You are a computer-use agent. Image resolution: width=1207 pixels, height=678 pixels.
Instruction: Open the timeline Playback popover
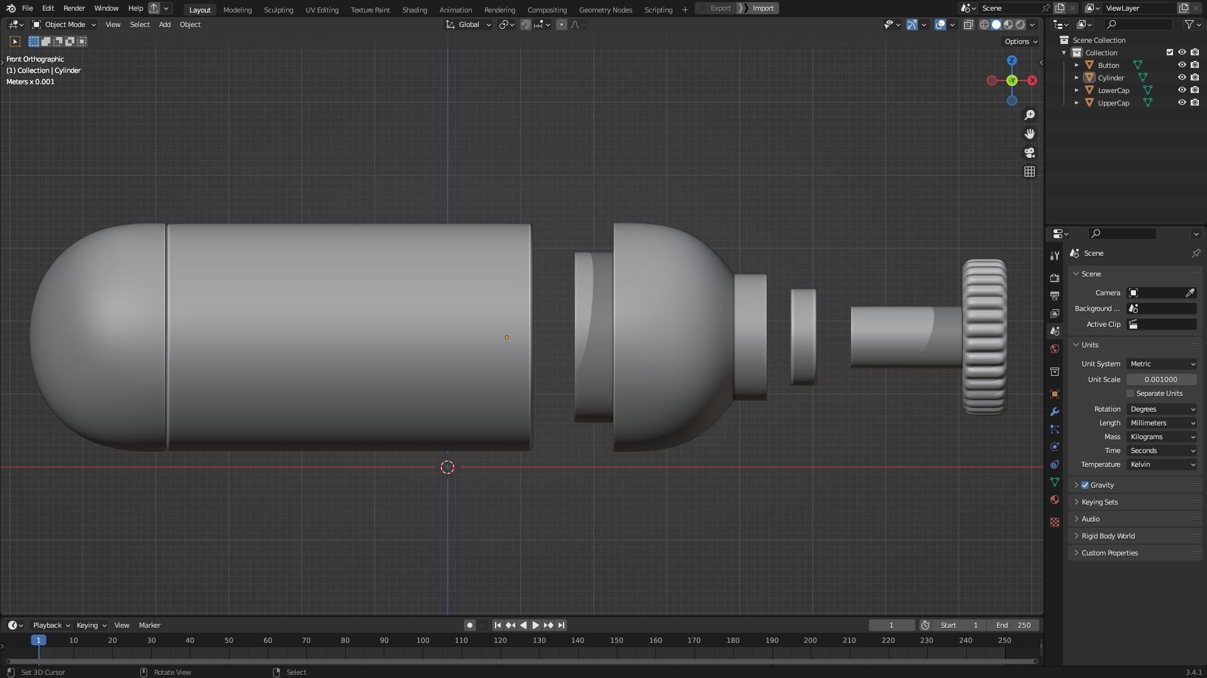tap(51, 625)
